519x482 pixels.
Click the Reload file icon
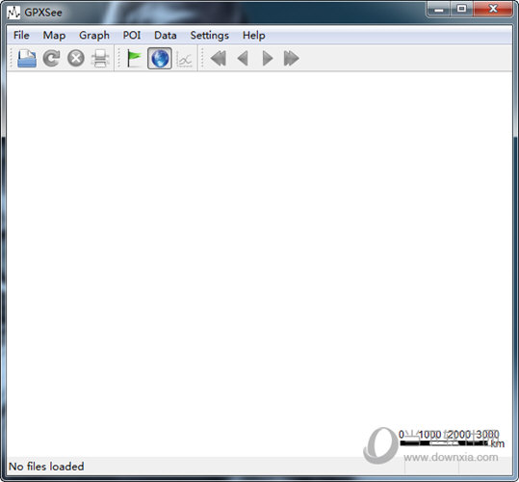tap(51, 59)
